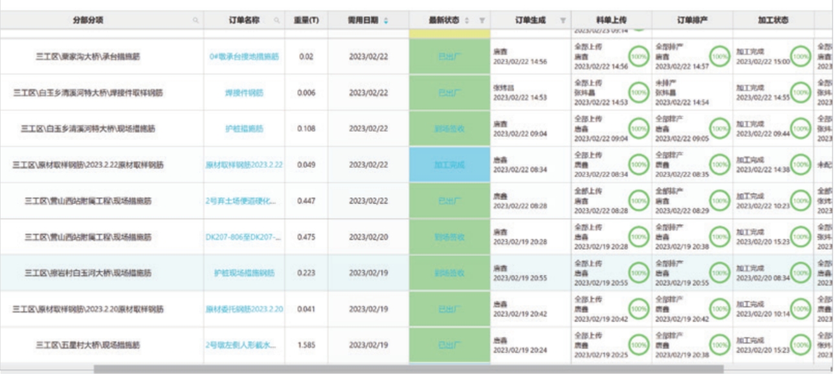This screenshot has height=374, width=835.
Task: Open the filter icon in 最新状态 header
Action: (481, 21)
